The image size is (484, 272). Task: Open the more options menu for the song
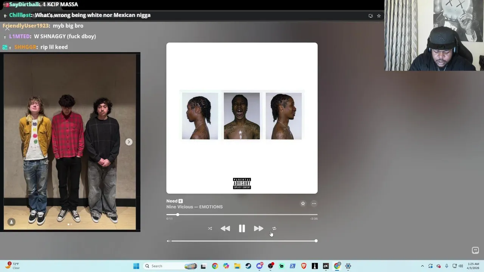(x=314, y=204)
